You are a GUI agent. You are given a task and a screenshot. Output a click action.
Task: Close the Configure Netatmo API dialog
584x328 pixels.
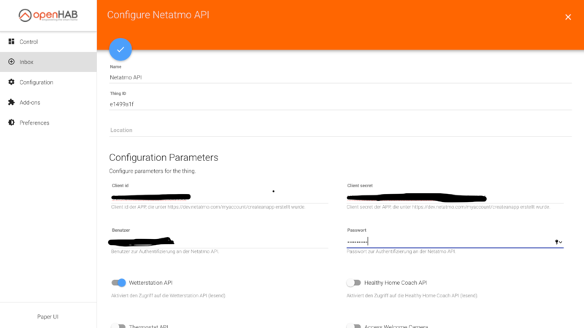pyautogui.click(x=568, y=17)
